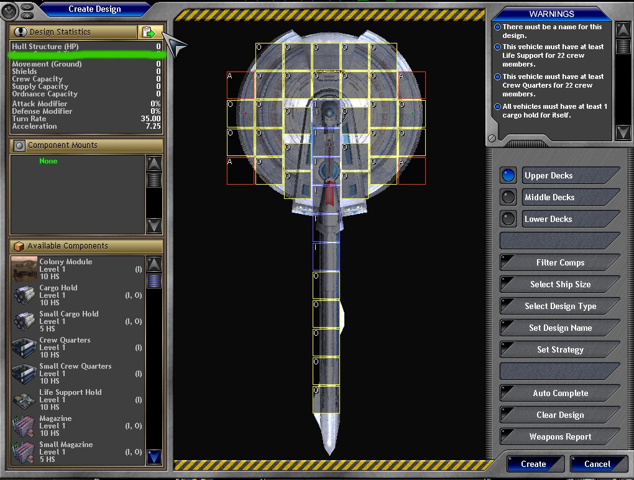Select the Life Support Hold component icon
The image size is (634, 480).
[x=24, y=400]
